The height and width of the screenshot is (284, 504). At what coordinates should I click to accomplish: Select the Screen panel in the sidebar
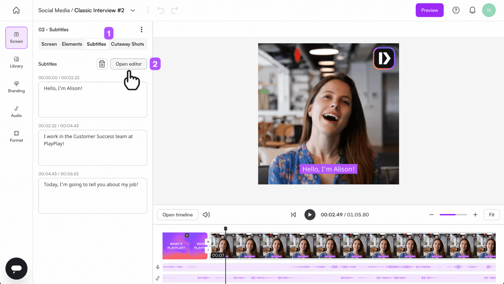(16, 38)
